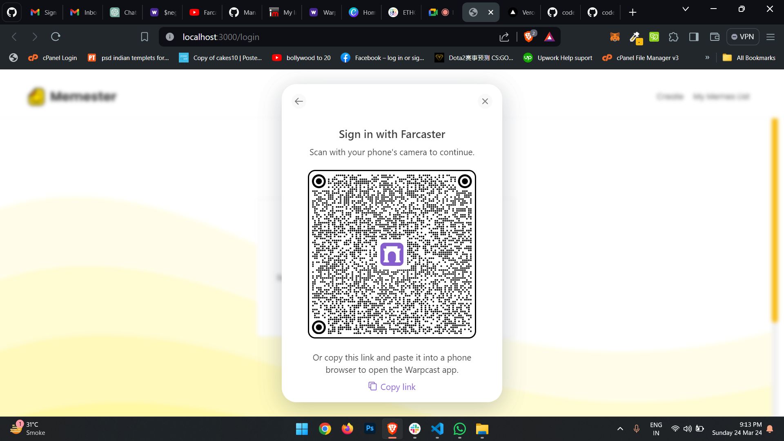Click the Brave icon in taskbar
The height and width of the screenshot is (441, 784).
392,429
